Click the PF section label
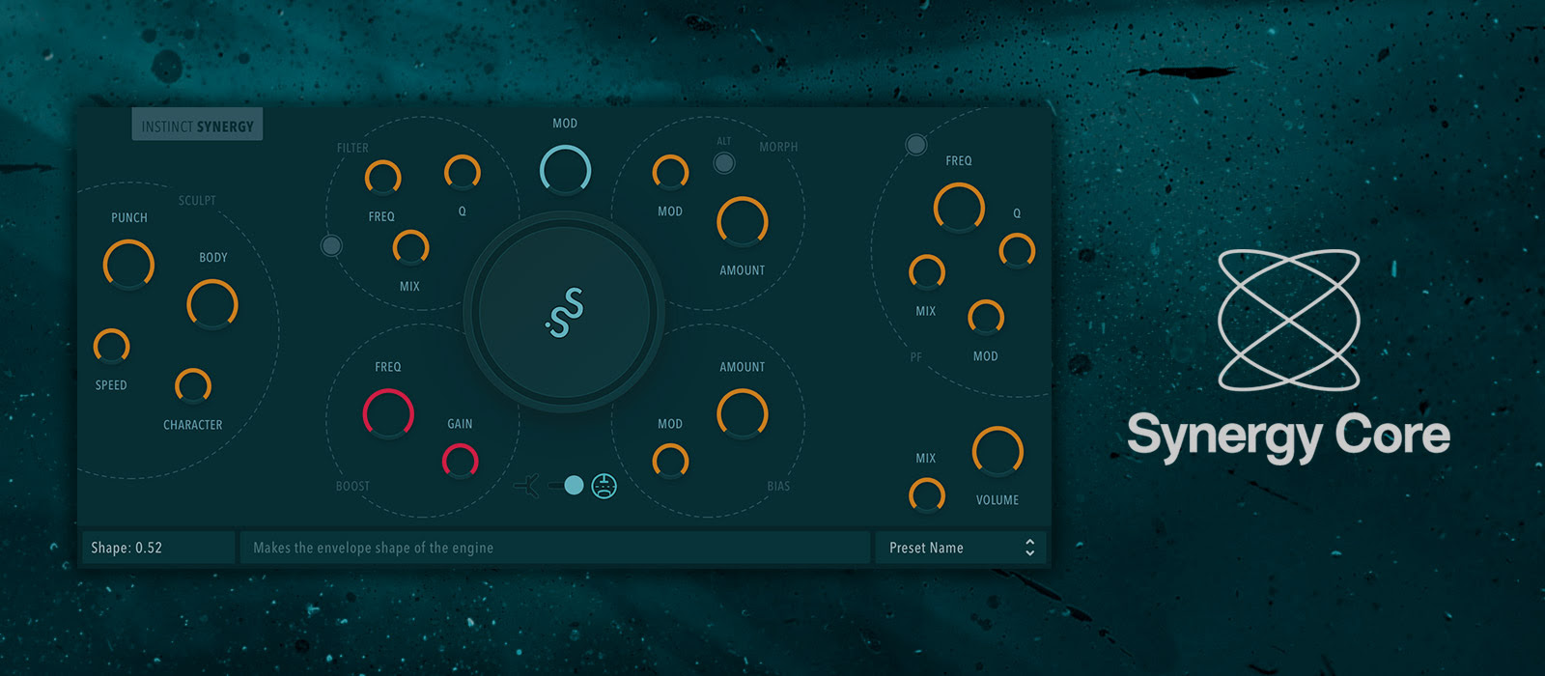 [x=916, y=357]
